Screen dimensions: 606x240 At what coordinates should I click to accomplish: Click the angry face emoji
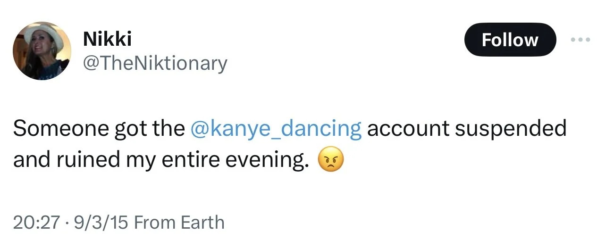(x=331, y=161)
